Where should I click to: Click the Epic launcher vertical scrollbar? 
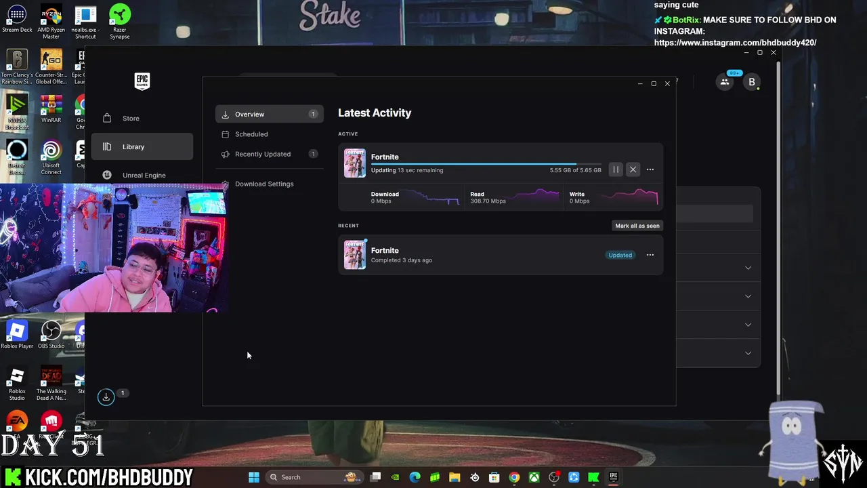778,227
